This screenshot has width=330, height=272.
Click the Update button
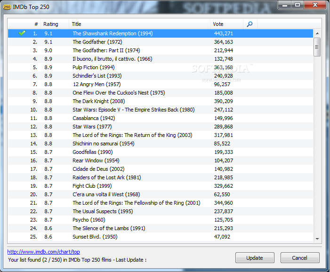tap(255, 258)
